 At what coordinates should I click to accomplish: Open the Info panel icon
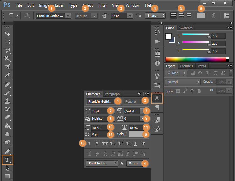tap(157, 64)
